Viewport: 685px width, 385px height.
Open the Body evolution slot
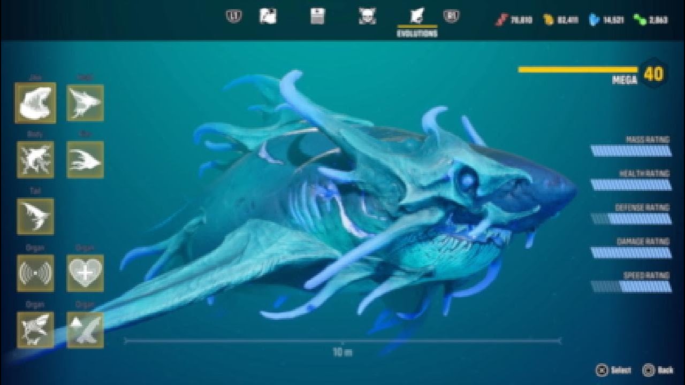tap(35, 159)
